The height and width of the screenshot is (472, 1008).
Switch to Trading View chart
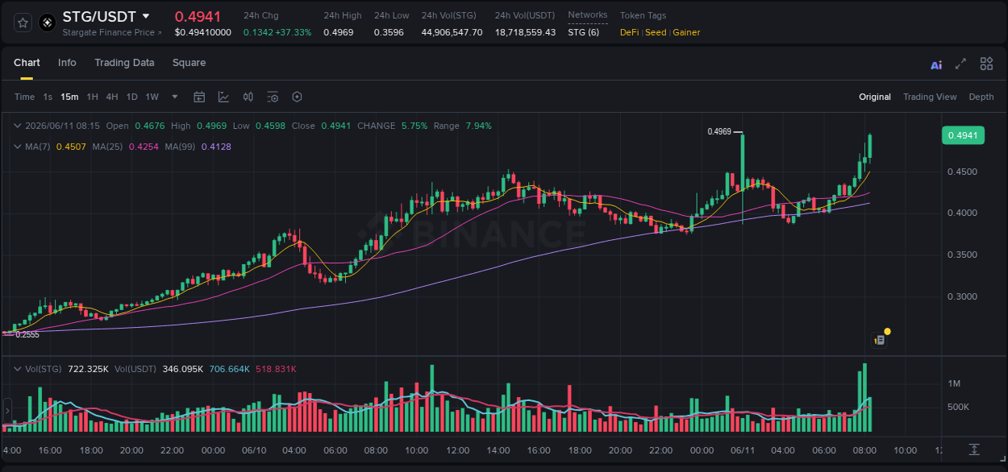pyautogui.click(x=930, y=97)
